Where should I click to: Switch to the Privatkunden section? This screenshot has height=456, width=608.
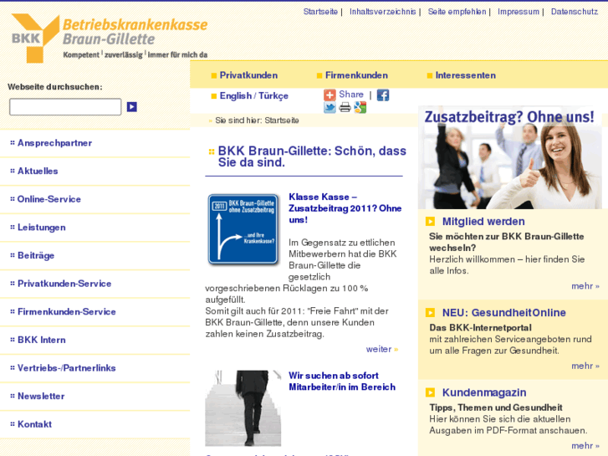pyautogui.click(x=248, y=75)
